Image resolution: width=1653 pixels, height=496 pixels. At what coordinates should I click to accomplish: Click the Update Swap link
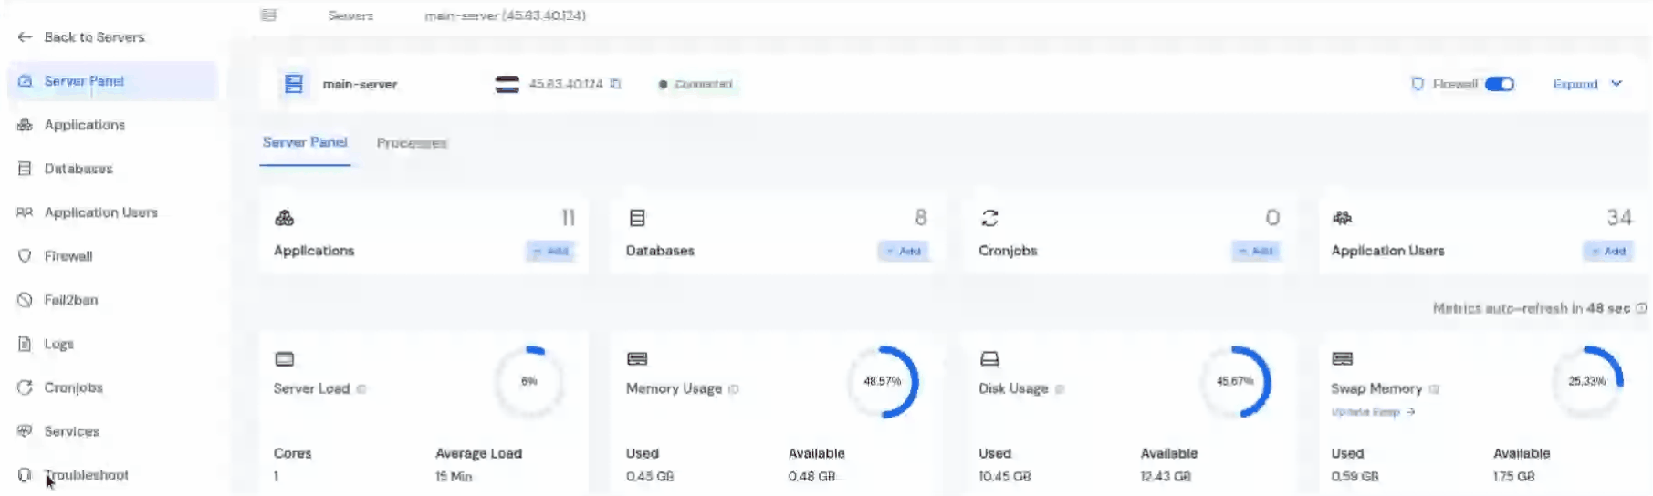click(x=1373, y=412)
